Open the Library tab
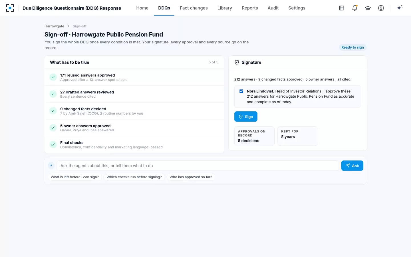 coord(225,8)
